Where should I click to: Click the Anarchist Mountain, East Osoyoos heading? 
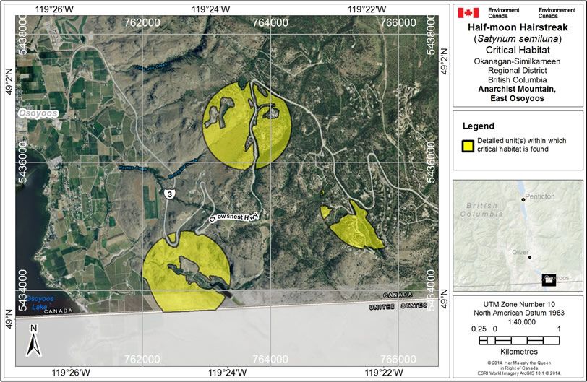(x=519, y=94)
